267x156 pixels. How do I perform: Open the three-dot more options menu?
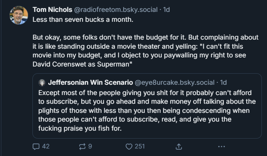pyautogui.click(x=222, y=146)
